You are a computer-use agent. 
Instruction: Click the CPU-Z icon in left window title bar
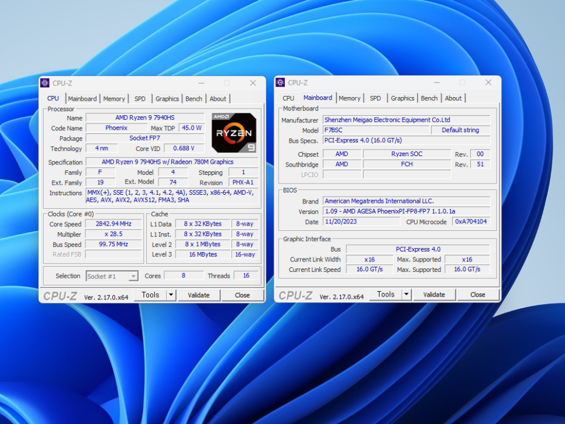[x=46, y=83]
